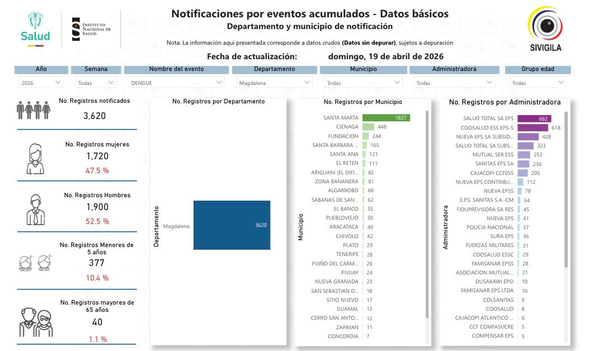Open the Administradora filter dropdown
Screen dimensions: 598x351
pyautogui.click(x=453, y=83)
